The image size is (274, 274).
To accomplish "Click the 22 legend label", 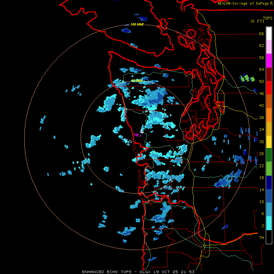I will tap(262, 166).
